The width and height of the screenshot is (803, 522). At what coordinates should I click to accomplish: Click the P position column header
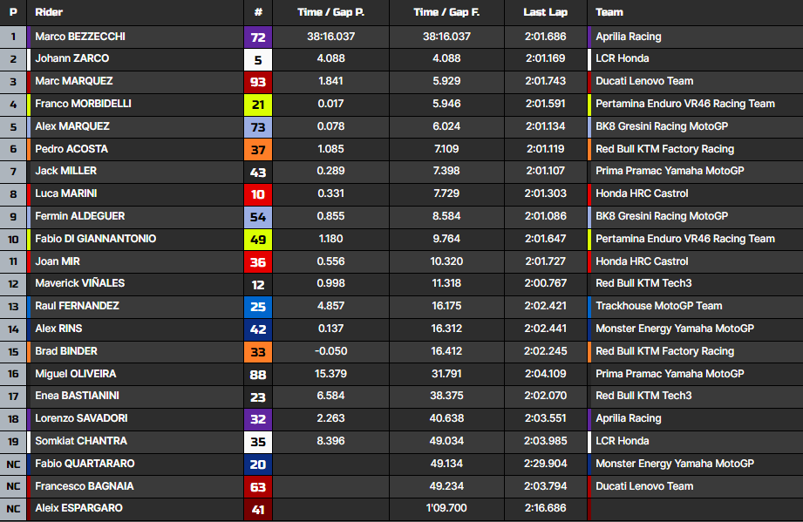tap(13, 12)
